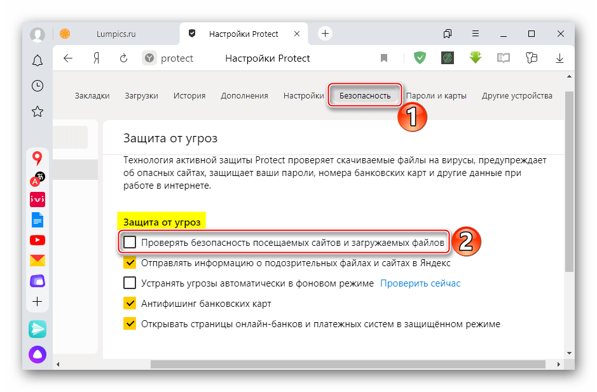Open the translator icon in sidebar
Screen dimensions: 597x392
(38, 179)
